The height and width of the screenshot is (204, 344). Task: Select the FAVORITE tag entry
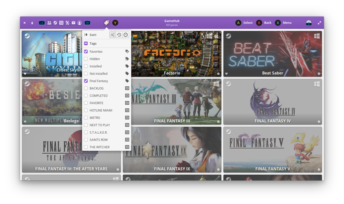pyautogui.click(x=107, y=103)
